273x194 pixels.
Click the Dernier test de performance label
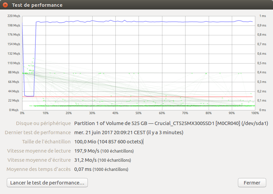(38, 133)
